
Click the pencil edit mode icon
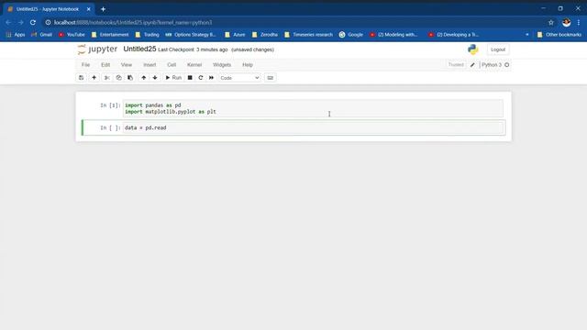[x=472, y=65]
